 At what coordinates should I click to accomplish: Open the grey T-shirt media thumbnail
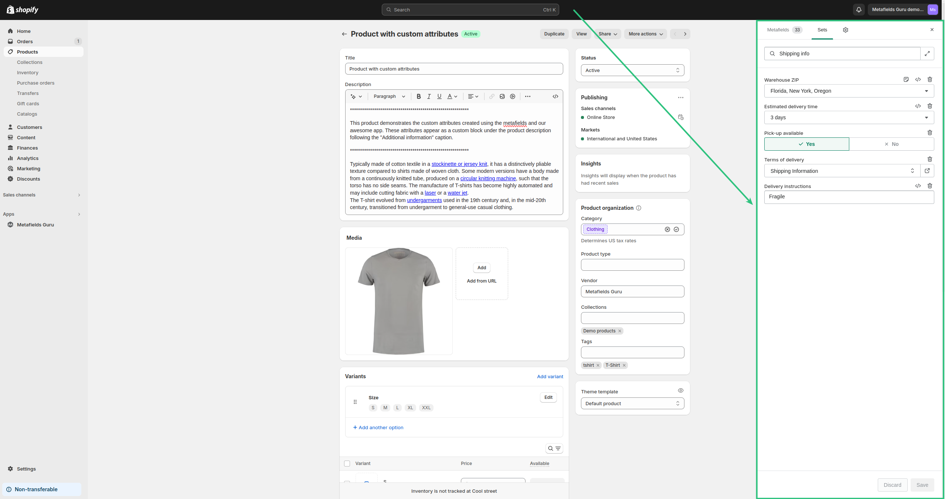pyautogui.click(x=398, y=301)
